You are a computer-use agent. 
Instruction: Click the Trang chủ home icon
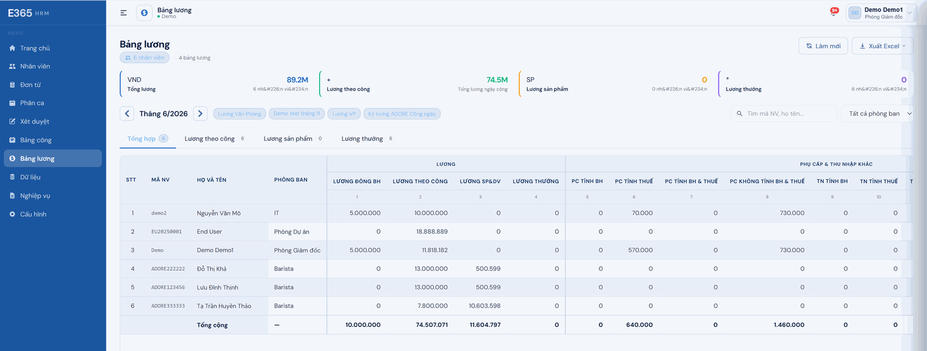pyautogui.click(x=12, y=48)
